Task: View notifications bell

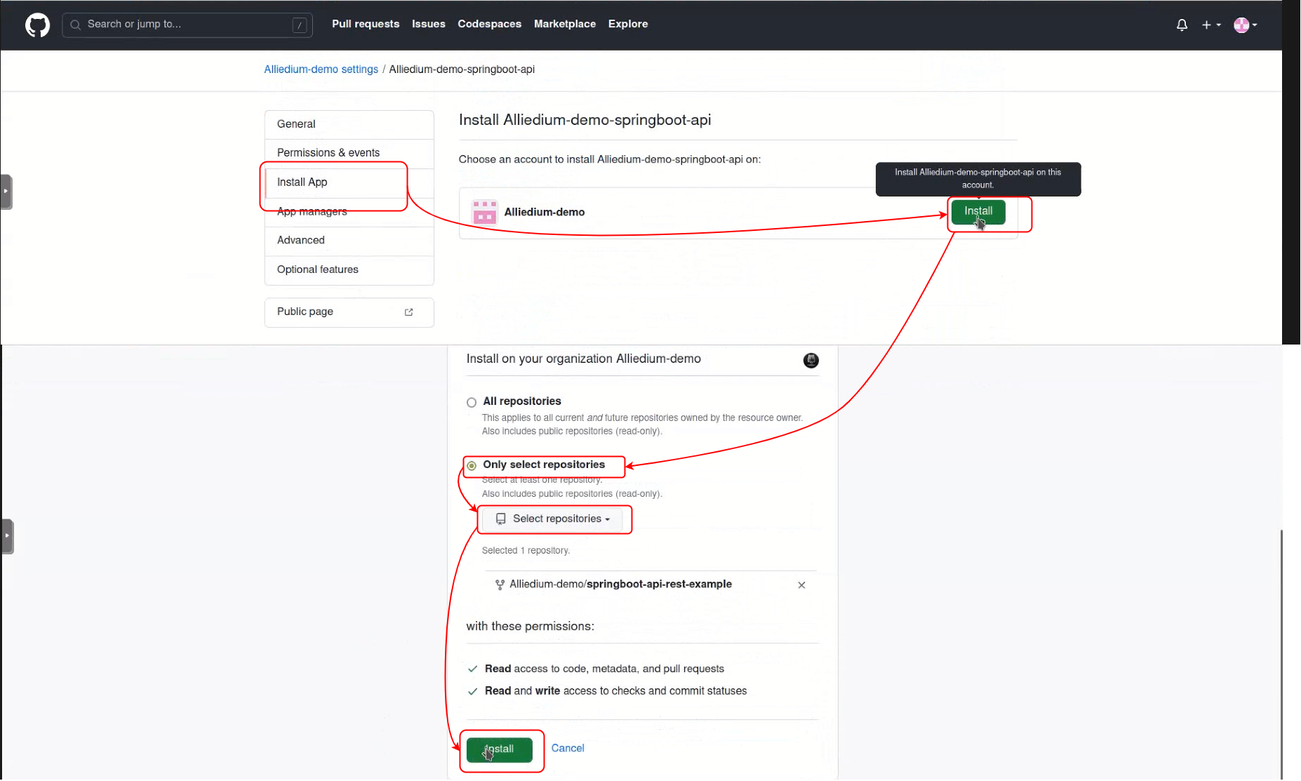Action: [1182, 25]
